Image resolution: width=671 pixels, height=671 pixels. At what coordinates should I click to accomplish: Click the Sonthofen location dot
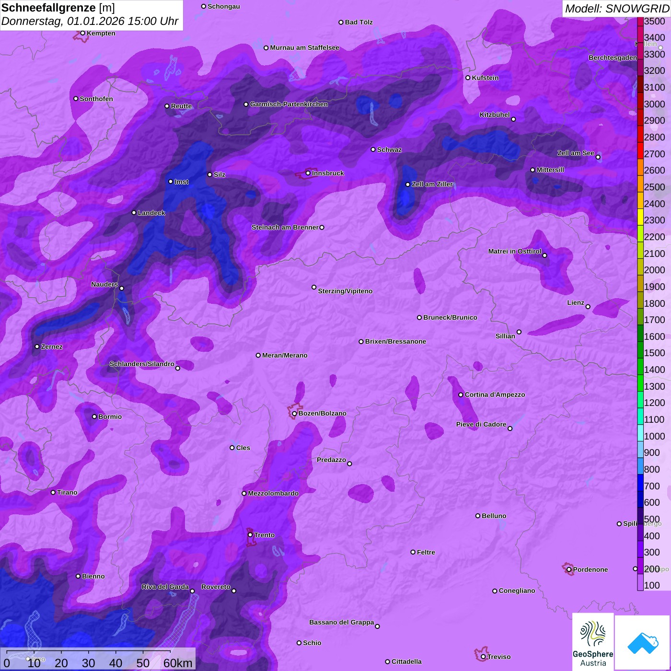pos(76,99)
